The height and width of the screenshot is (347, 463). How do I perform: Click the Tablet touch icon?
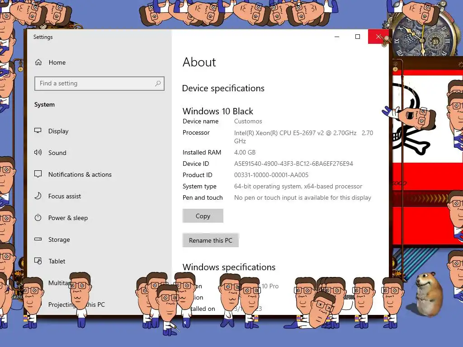pos(38,261)
